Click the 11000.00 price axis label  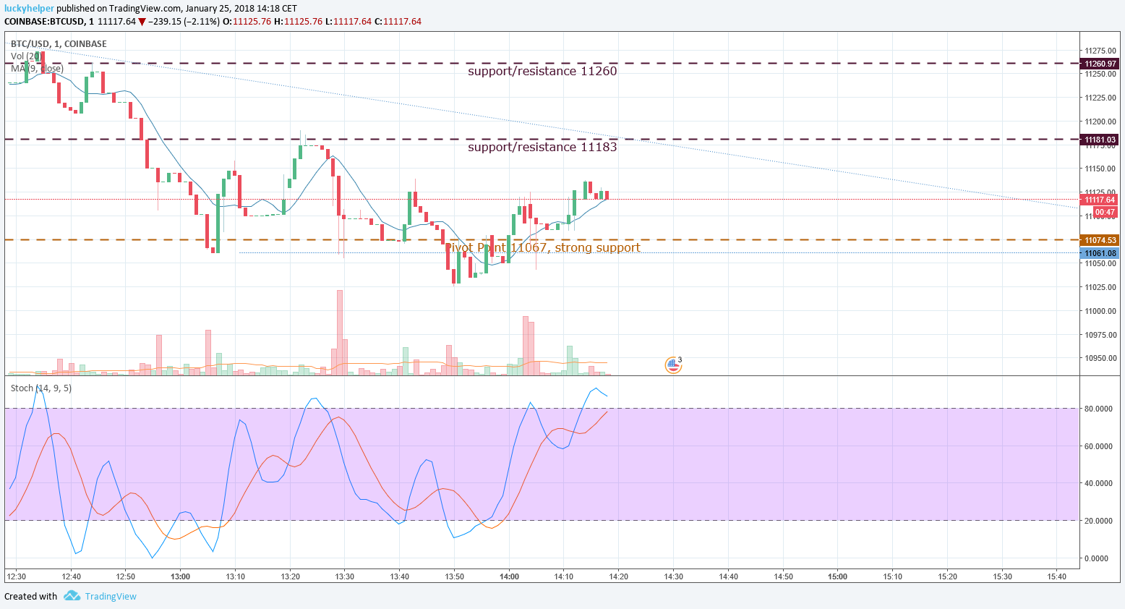pos(1100,311)
